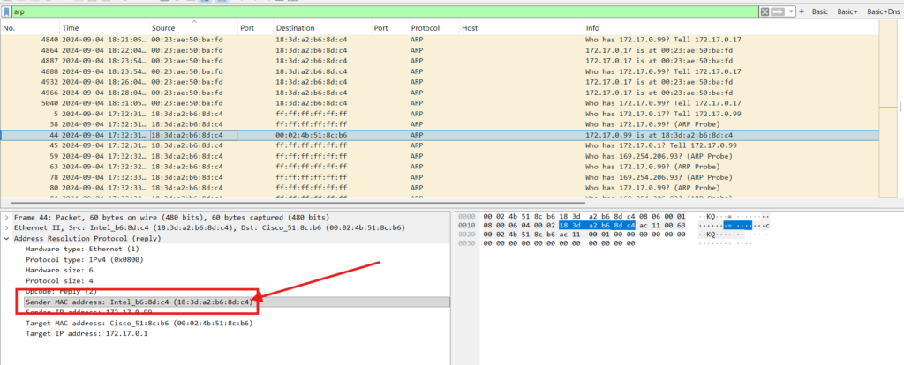Open the recent filter history dropdown
Viewport: 904px width, 365px height.
791,11
